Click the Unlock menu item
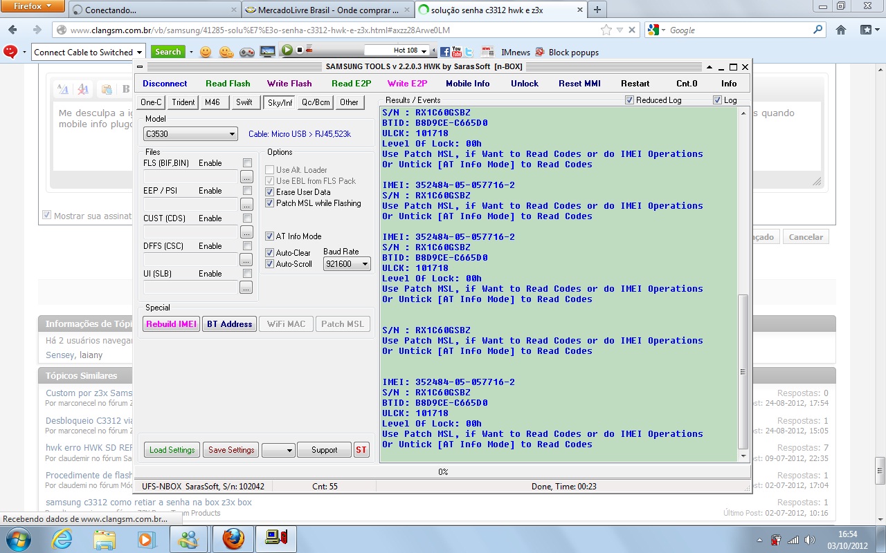 pyautogui.click(x=525, y=84)
